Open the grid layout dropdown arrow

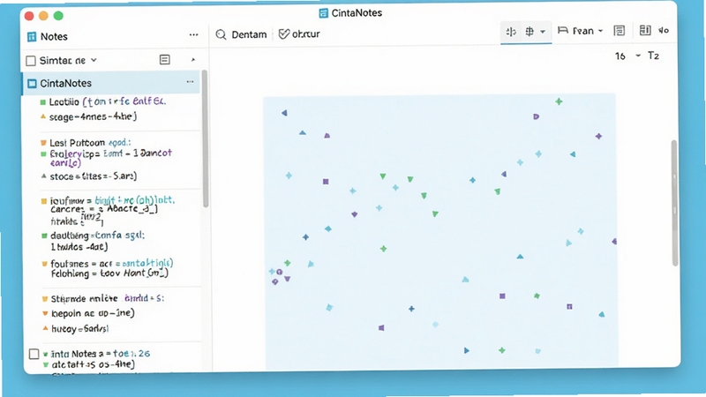click(x=543, y=32)
